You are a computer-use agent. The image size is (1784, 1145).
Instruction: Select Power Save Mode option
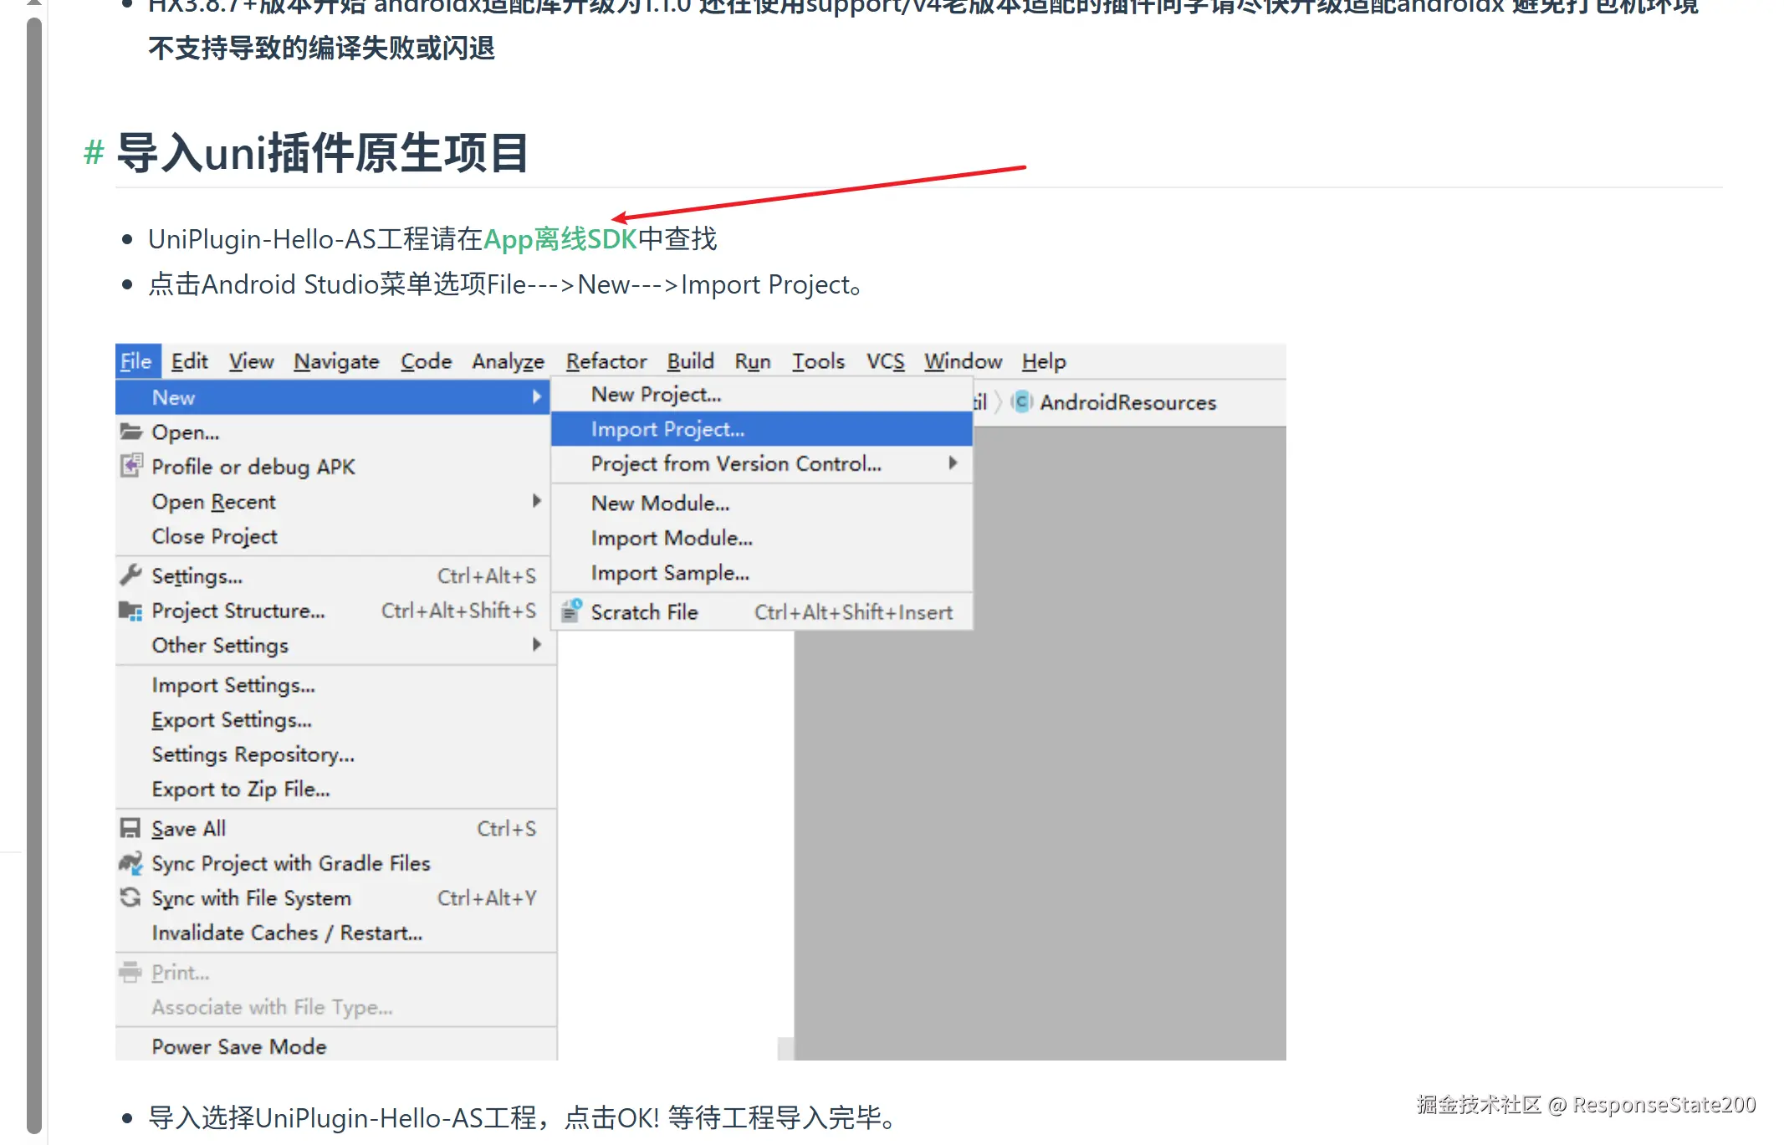239,1046
